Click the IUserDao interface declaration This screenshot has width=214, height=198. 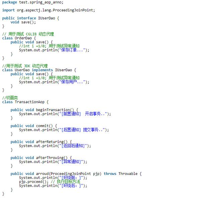pyautogui.click(x=30, y=18)
